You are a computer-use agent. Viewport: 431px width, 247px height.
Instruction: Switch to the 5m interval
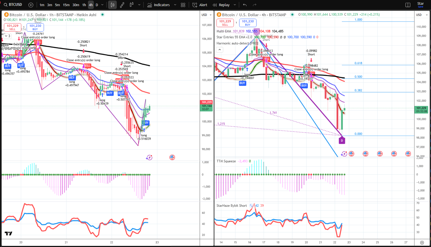tap(57, 5)
